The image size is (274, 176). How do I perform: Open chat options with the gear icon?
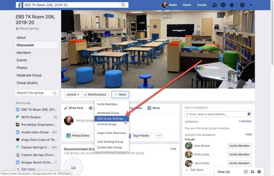pyautogui.click(x=259, y=172)
